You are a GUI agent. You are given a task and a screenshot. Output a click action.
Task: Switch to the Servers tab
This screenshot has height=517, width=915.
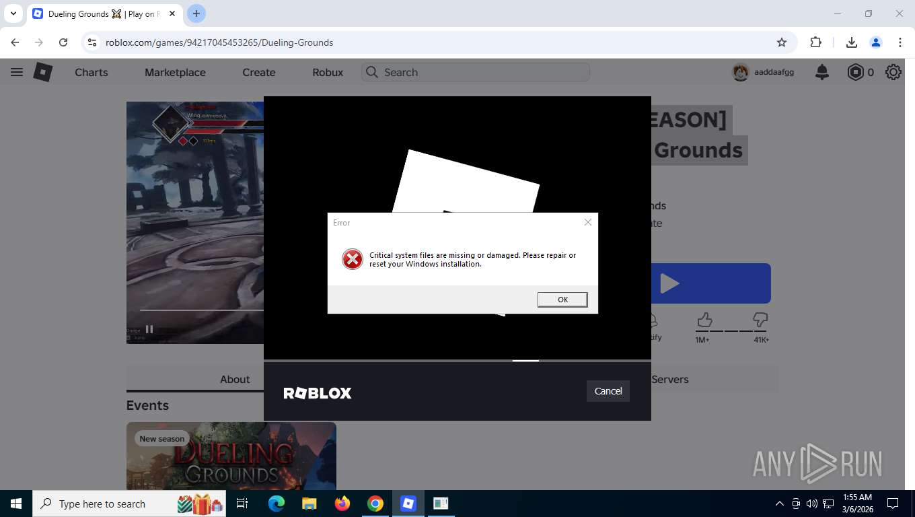click(x=670, y=380)
